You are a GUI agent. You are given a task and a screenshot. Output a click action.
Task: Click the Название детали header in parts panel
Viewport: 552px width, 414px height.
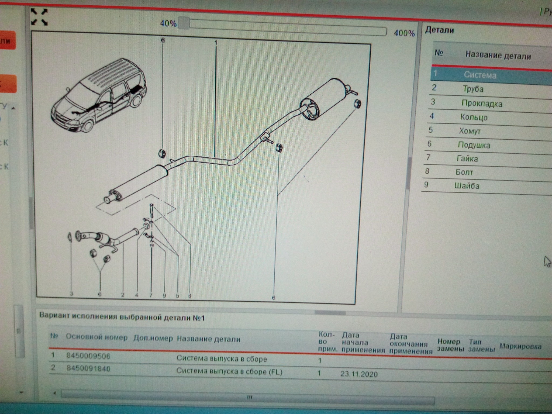(x=498, y=56)
